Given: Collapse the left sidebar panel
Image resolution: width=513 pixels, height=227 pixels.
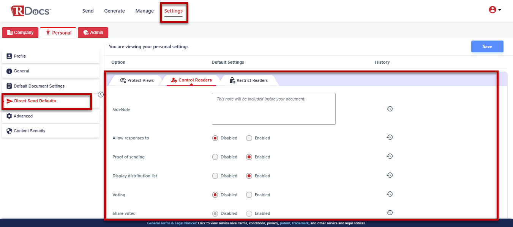Looking at the screenshot, I should coord(101,95).
